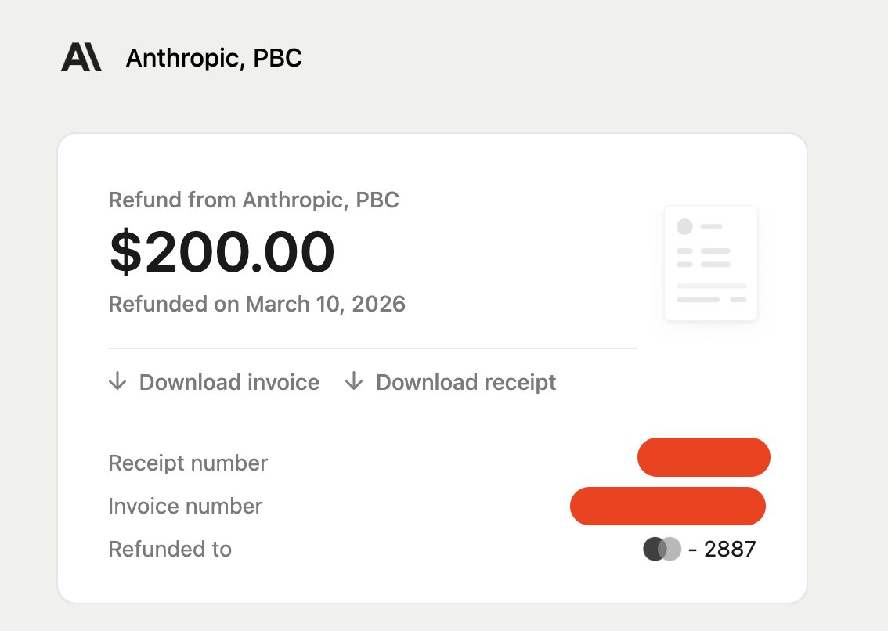Screen dimensions: 888x631
Task: Select the Refund from Anthropic, PBC title
Action: tap(254, 200)
